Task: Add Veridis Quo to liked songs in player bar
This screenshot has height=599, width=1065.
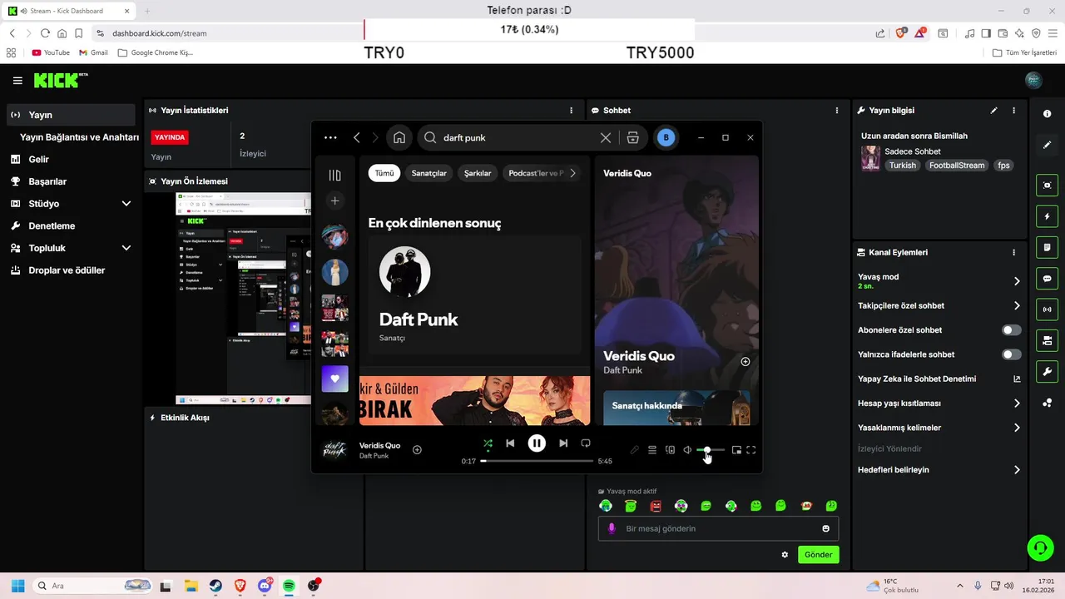Action: click(x=417, y=450)
